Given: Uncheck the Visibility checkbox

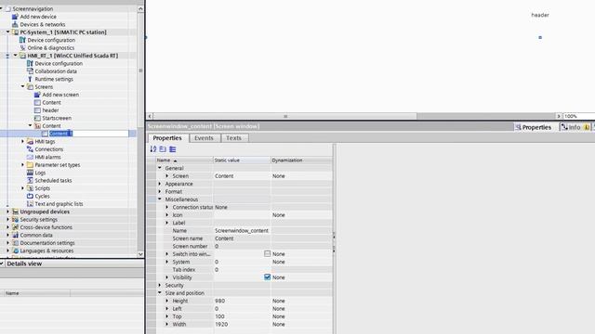Looking at the screenshot, I should pos(267,277).
